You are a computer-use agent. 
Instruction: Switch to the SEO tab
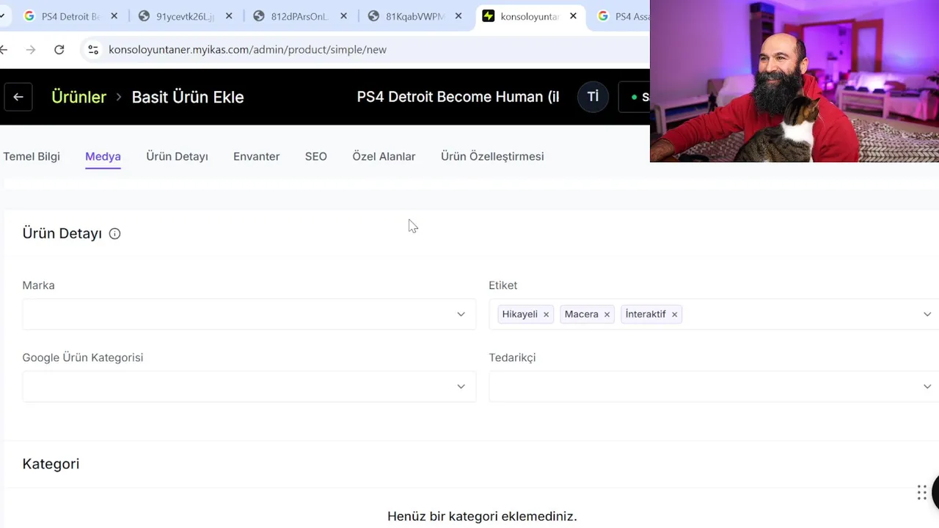tap(316, 156)
